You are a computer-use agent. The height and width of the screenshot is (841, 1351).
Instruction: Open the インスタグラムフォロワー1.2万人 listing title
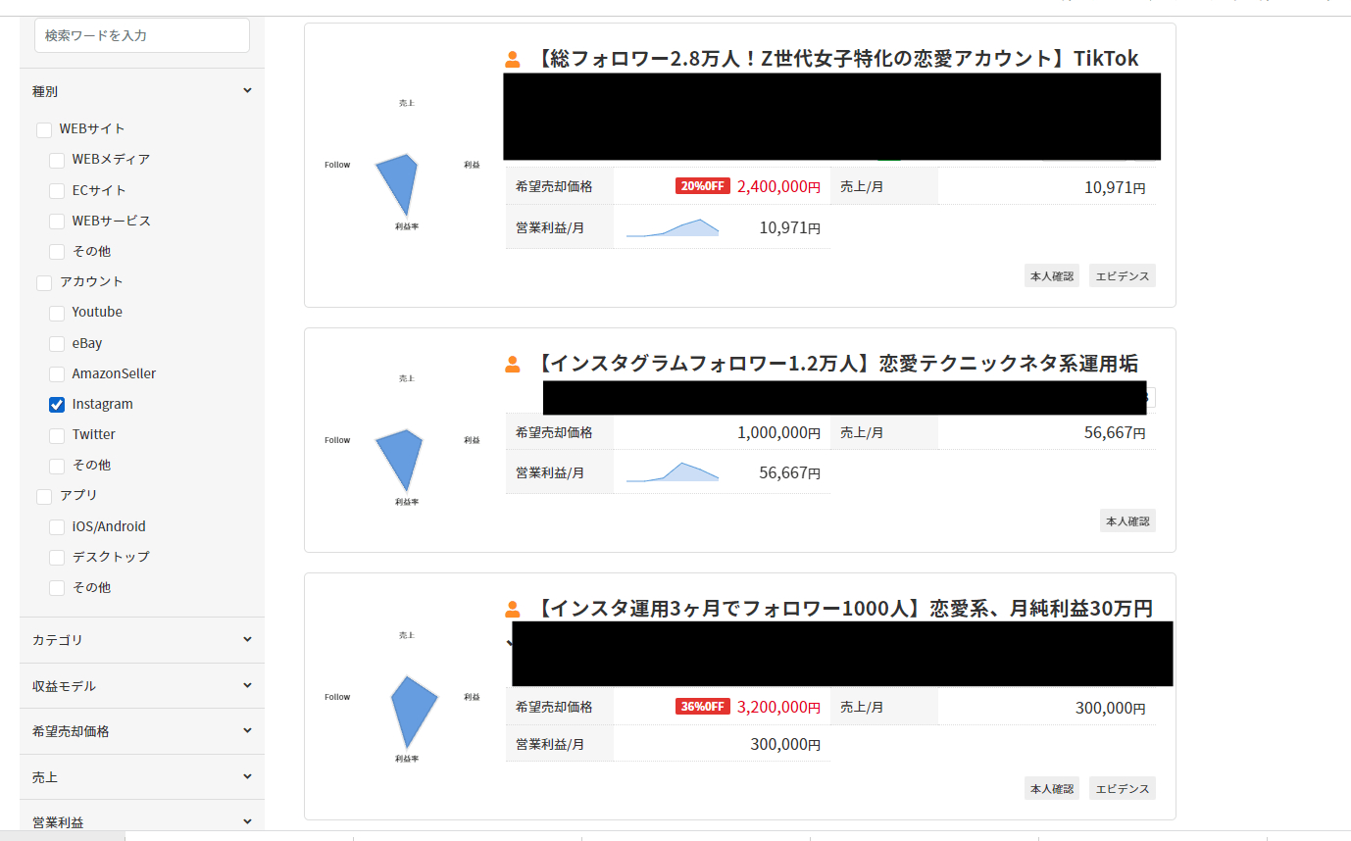(x=835, y=364)
